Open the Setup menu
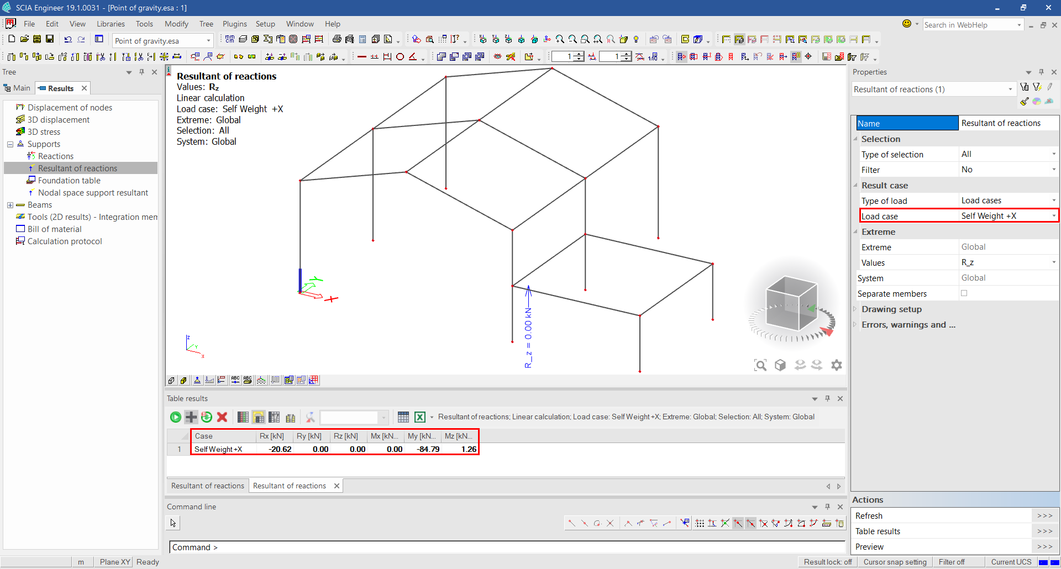Viewport: 1061px width, 569px height. (x=265, y=24)
